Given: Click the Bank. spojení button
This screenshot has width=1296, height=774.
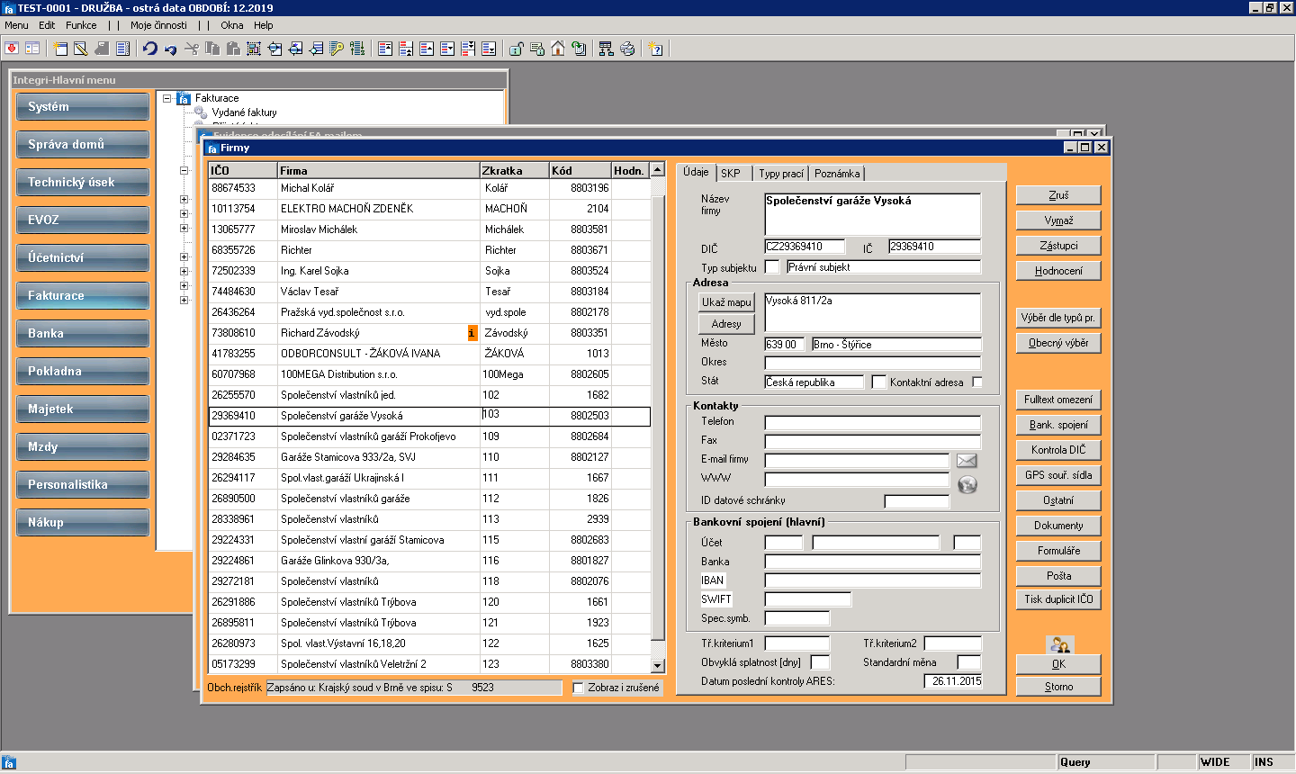Looking at the screenshot, I should click(x=1058, y=425).
